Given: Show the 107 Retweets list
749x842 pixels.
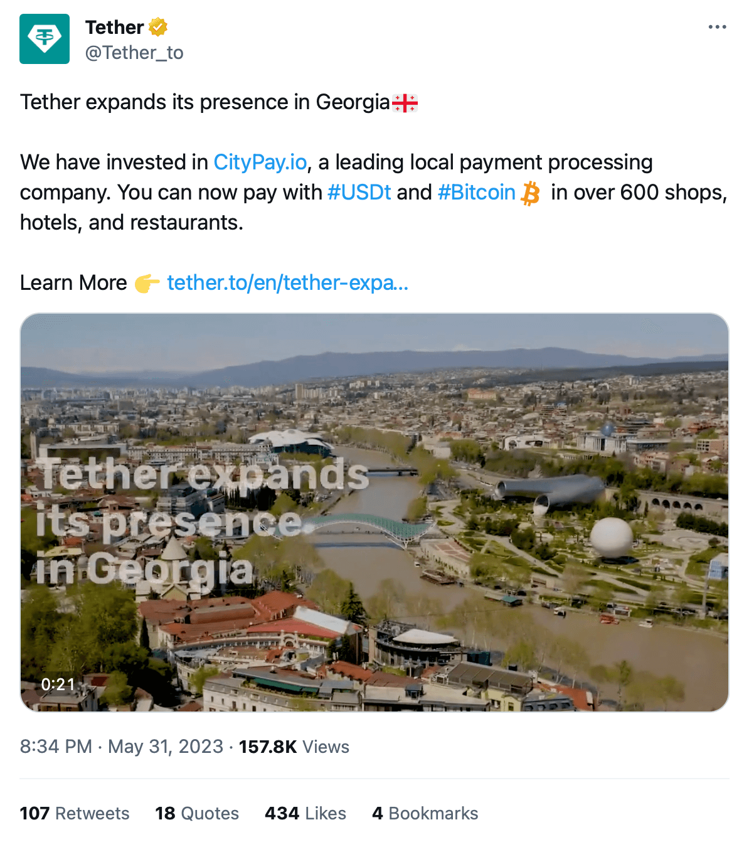Looking at the screenshot, I should [x=75, y=813].
